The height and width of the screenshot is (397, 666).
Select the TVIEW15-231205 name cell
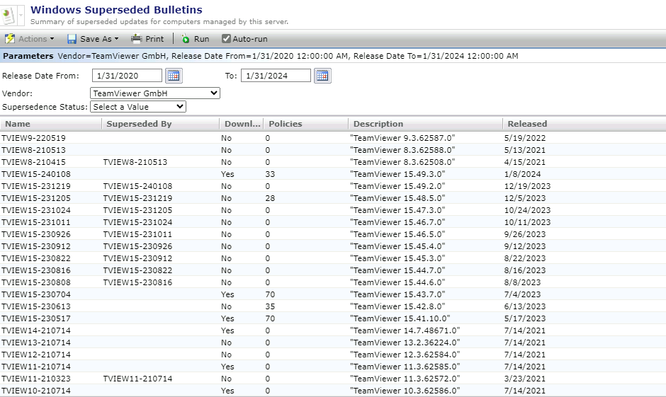(x=36, y=198)
